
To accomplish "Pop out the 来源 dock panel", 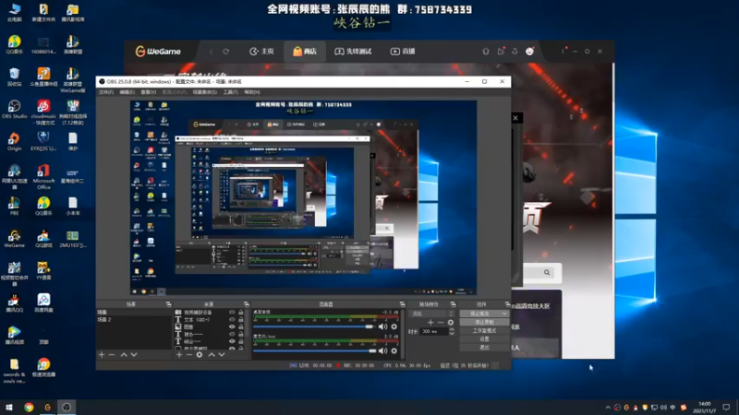I will pyautogui.click(x=246, y=304).
